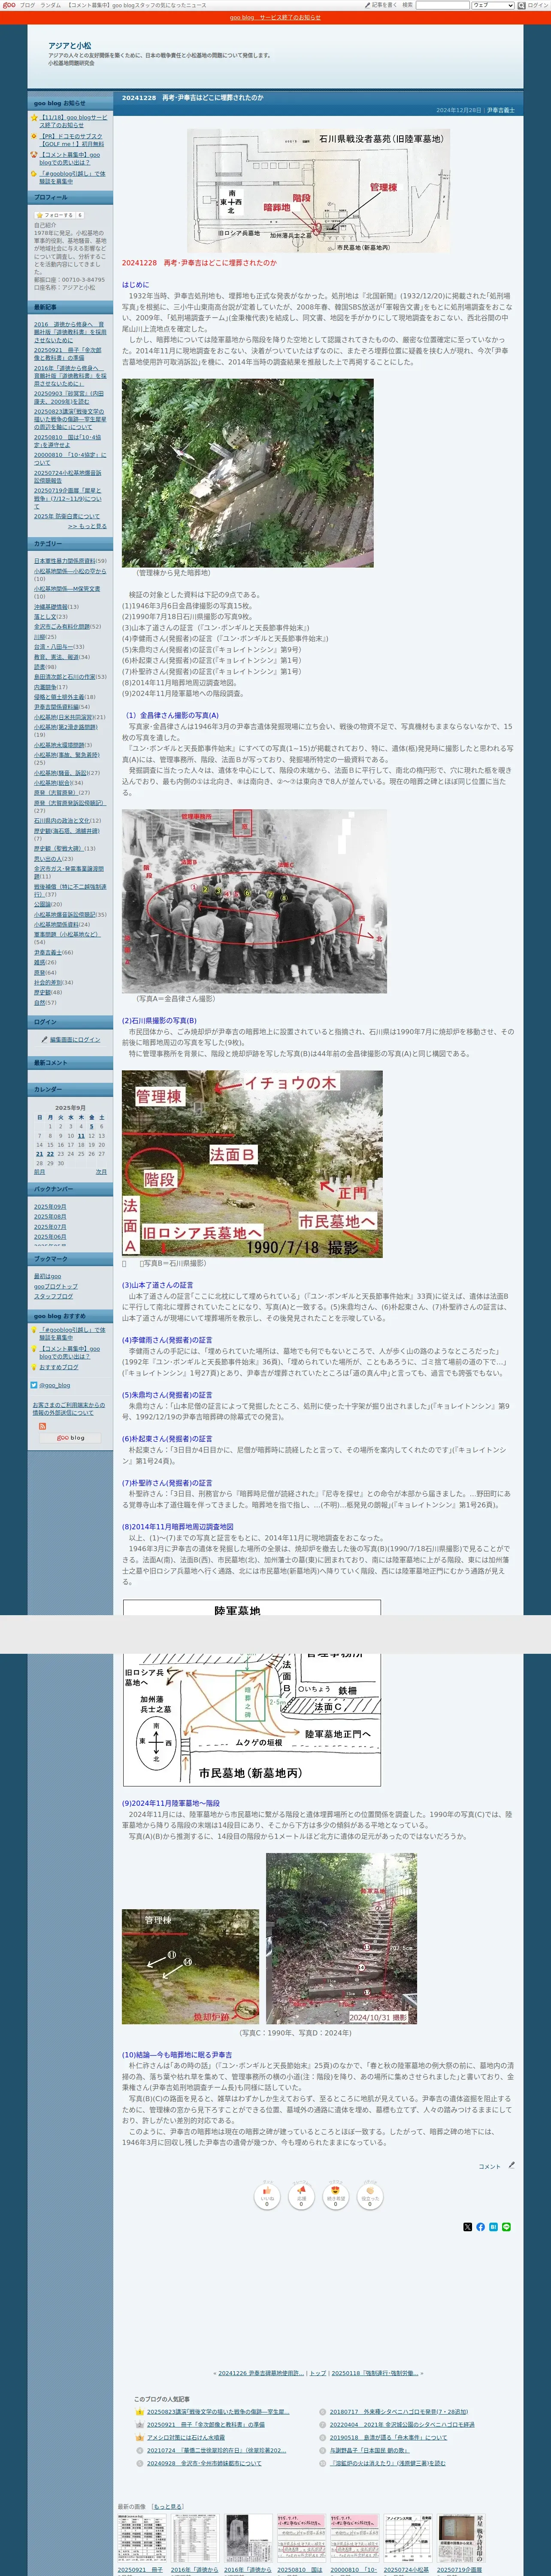The width and height of the screenshot is (551, 2576).
Task: Click the RSS feed icon in the sidebar
Action: [42, 1426]
